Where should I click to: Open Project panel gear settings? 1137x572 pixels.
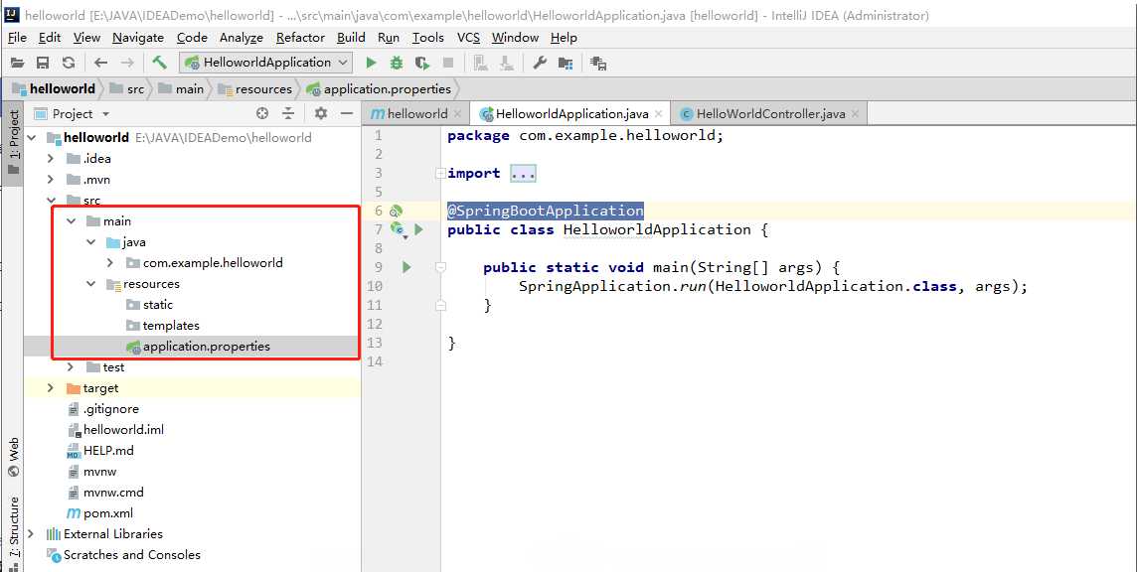pos(320,113)
